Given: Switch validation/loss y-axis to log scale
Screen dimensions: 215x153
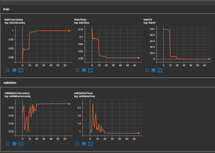Looking at the screenshot, I should click(84, 144).
